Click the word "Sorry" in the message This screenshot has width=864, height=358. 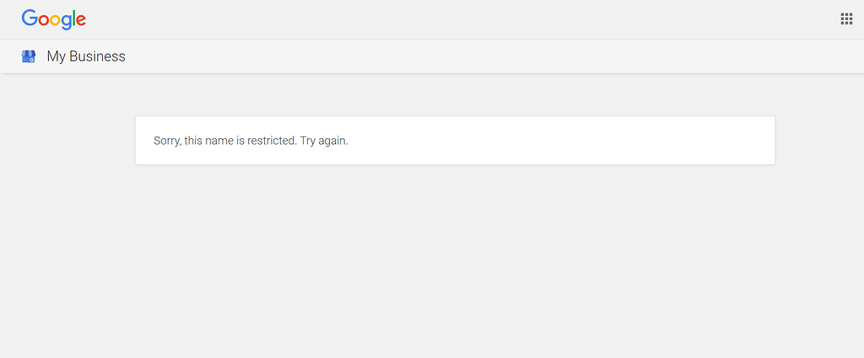click(x=166, y=141)
